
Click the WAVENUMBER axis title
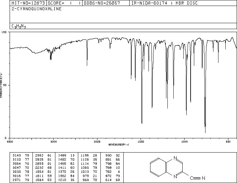point(119,145)
